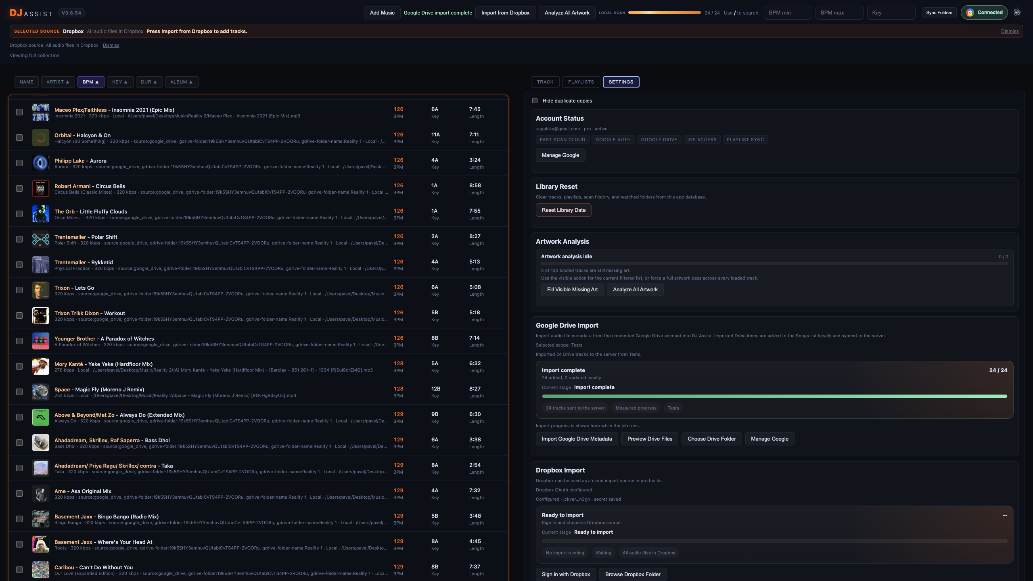
Task: Check the box beside Philipp Lake - Aurora
Action: coord(19,163)
